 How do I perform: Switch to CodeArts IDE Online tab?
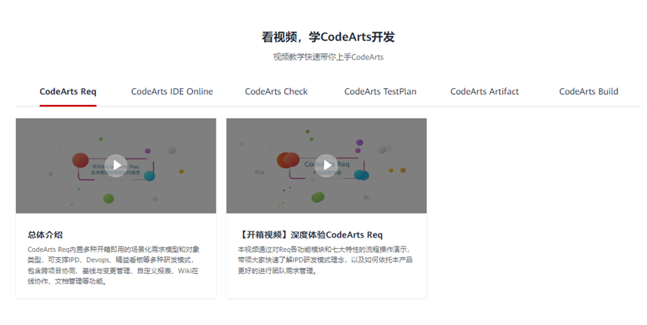172,91
